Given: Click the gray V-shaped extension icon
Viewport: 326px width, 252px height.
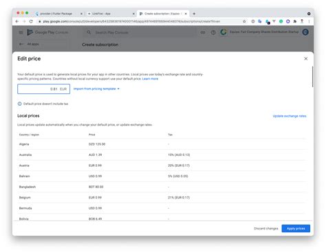Looking at the screenshot, I should pos(274,21).
